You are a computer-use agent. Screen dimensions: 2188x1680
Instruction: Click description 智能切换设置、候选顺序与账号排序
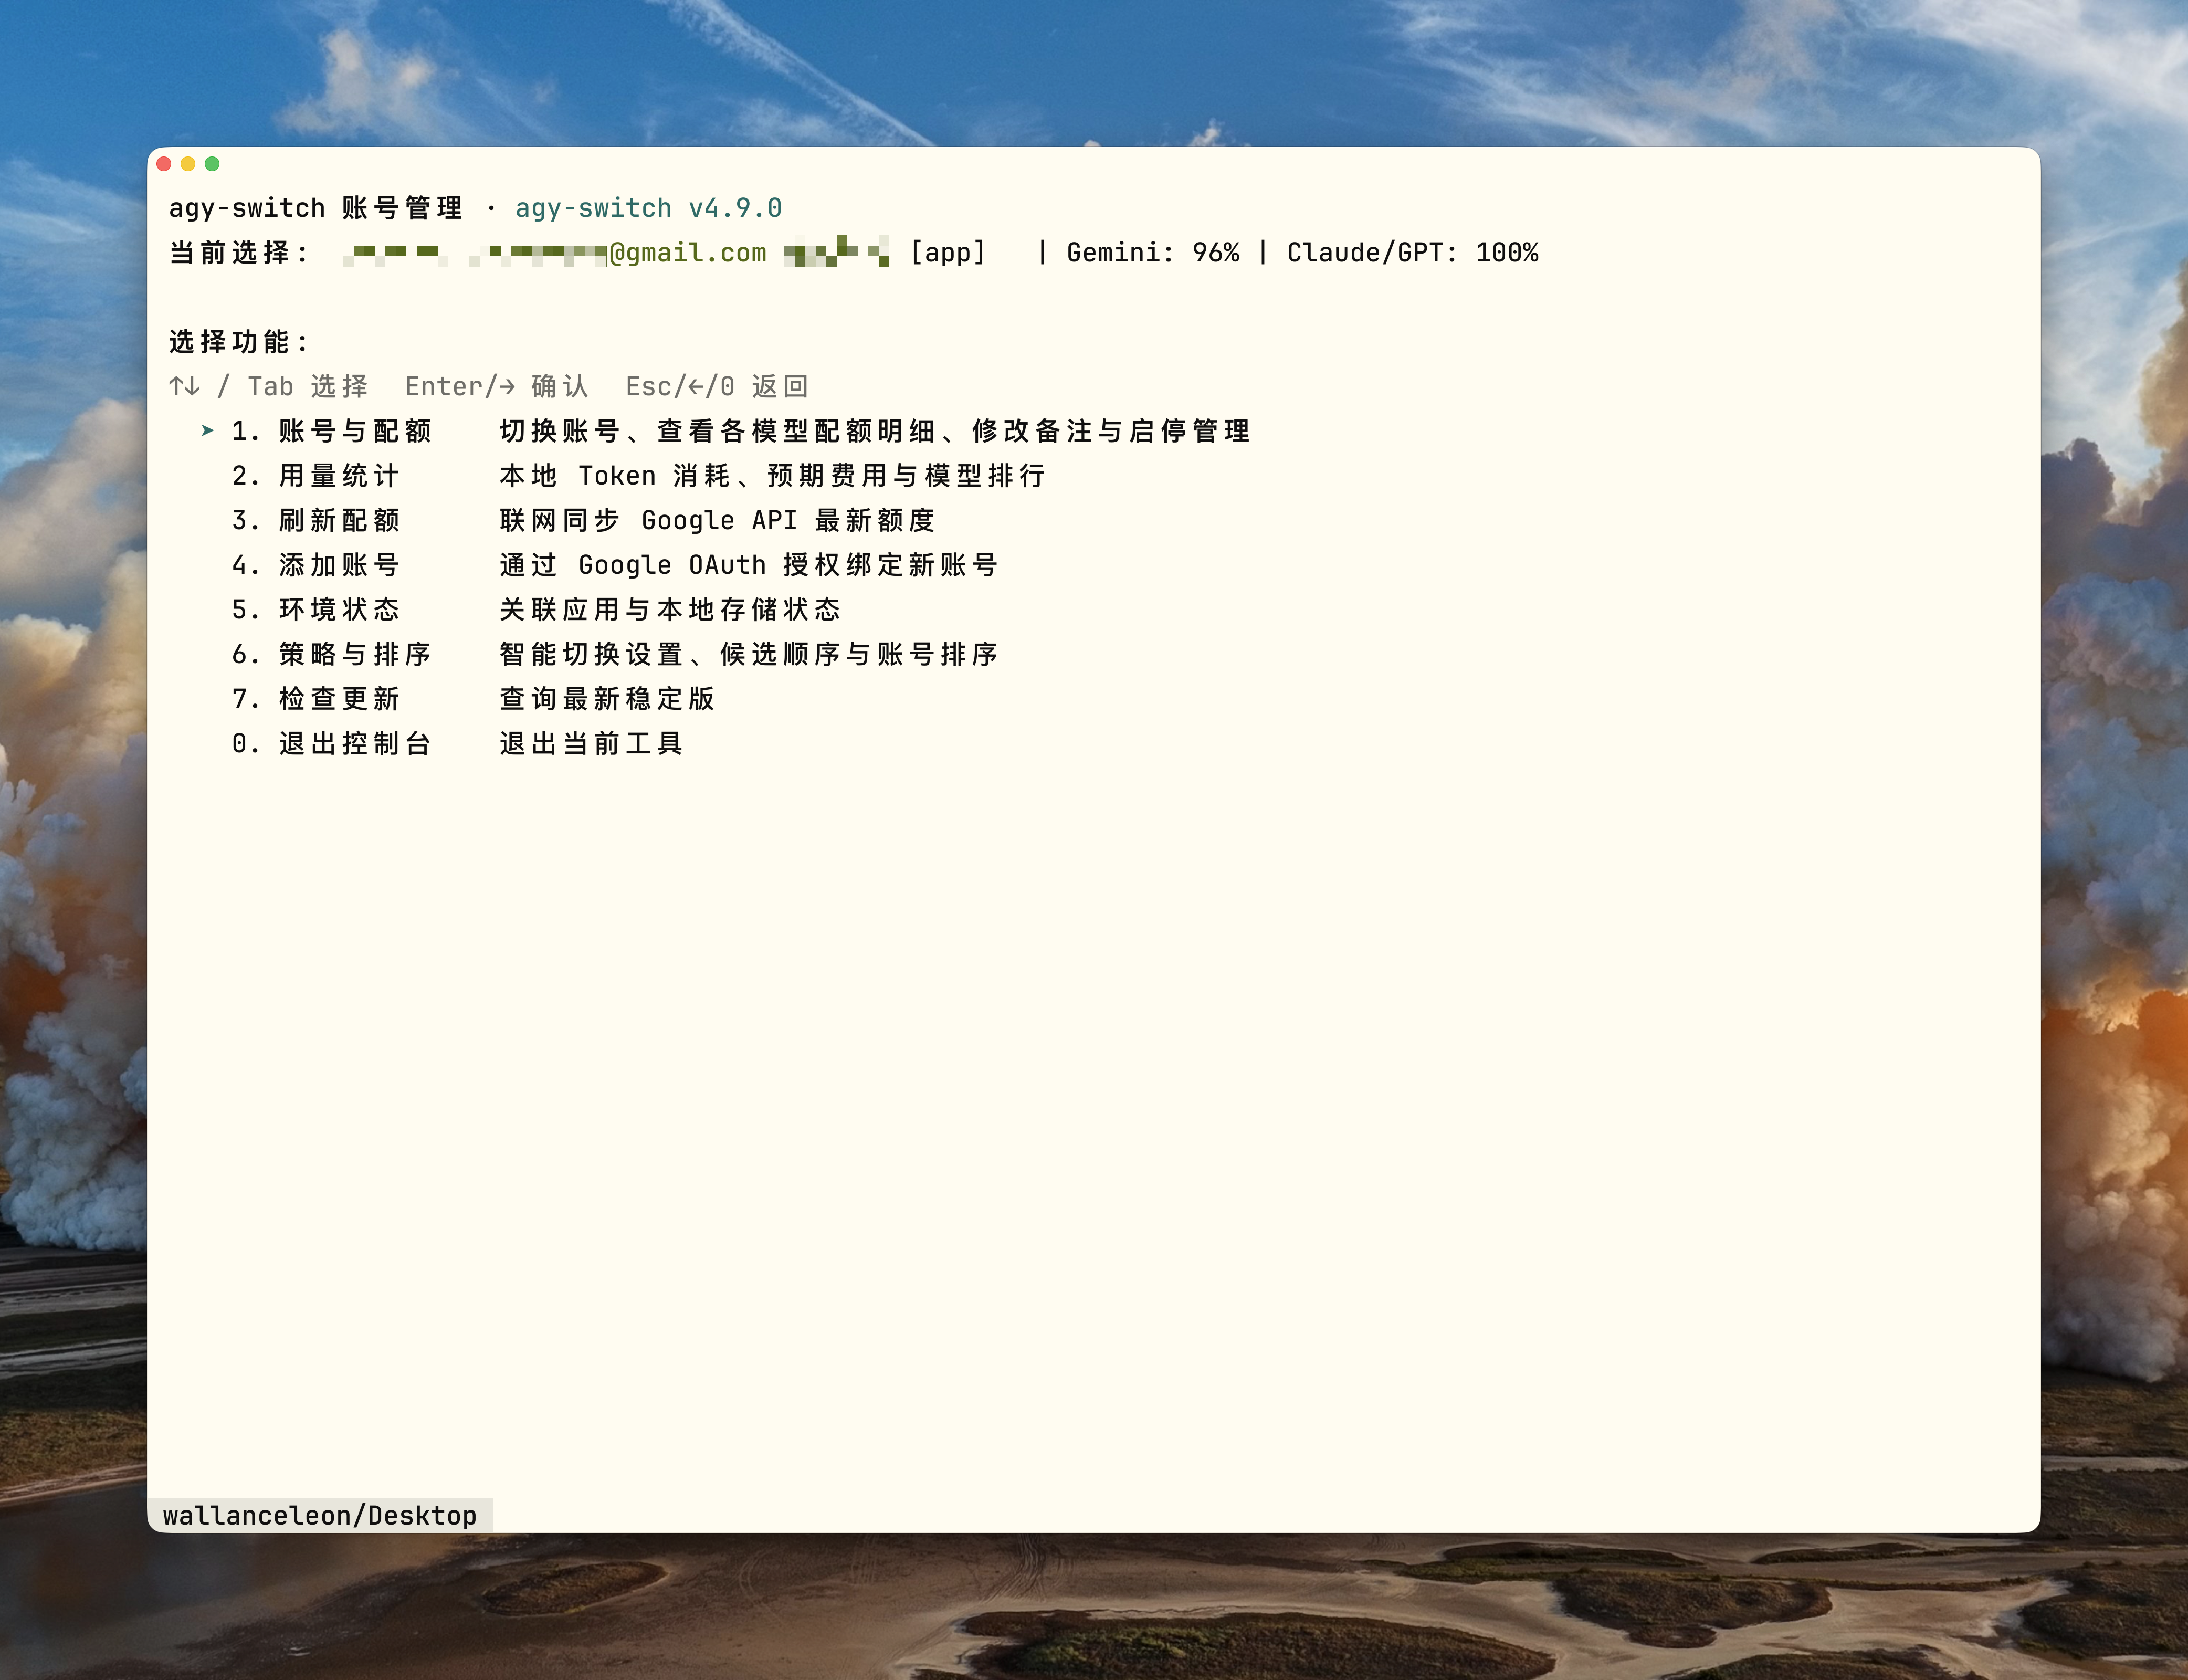click(x=748, y=654)
